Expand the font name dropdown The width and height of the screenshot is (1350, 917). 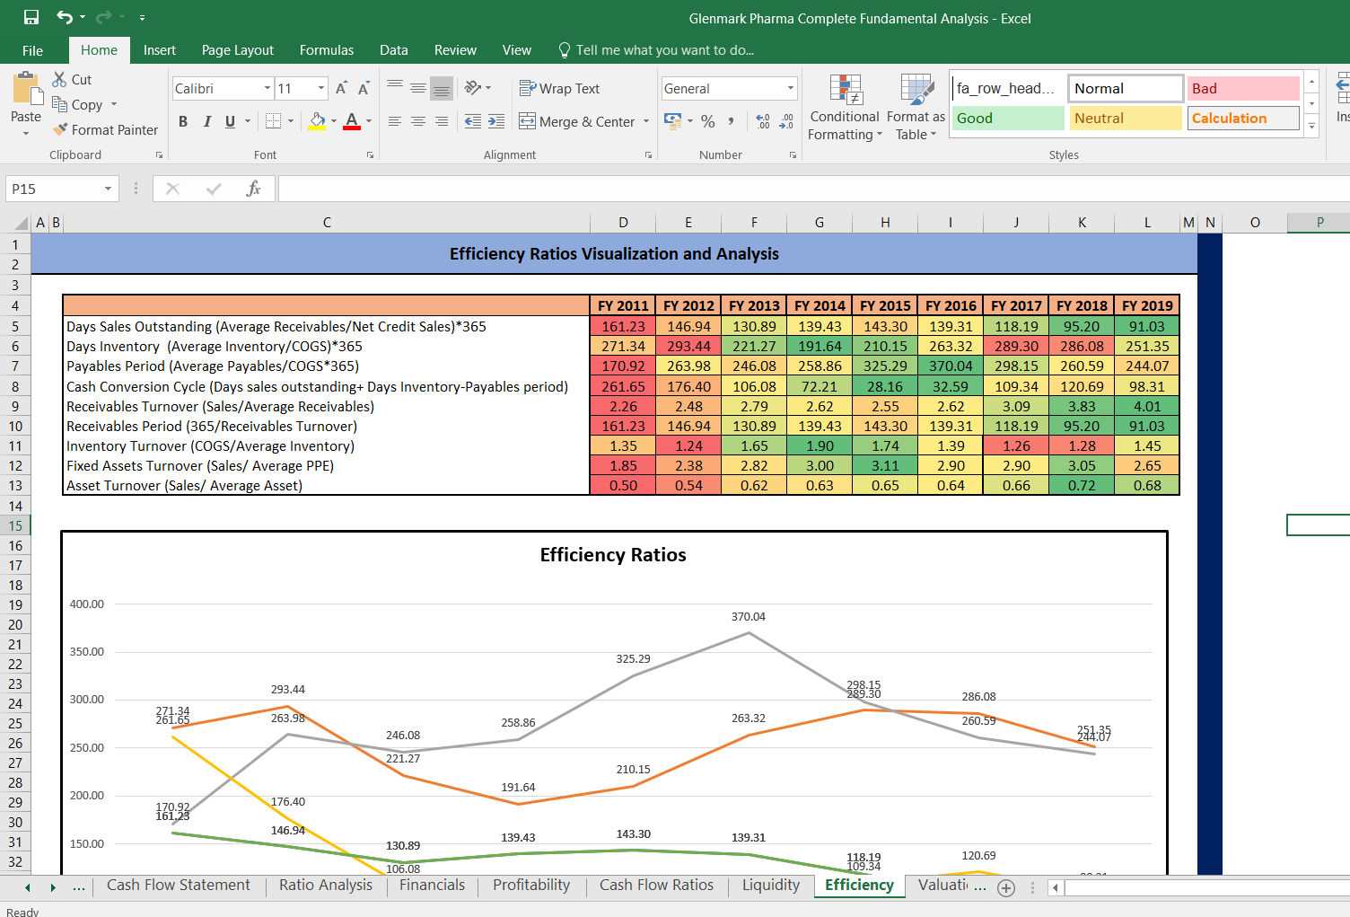(267, 88)
